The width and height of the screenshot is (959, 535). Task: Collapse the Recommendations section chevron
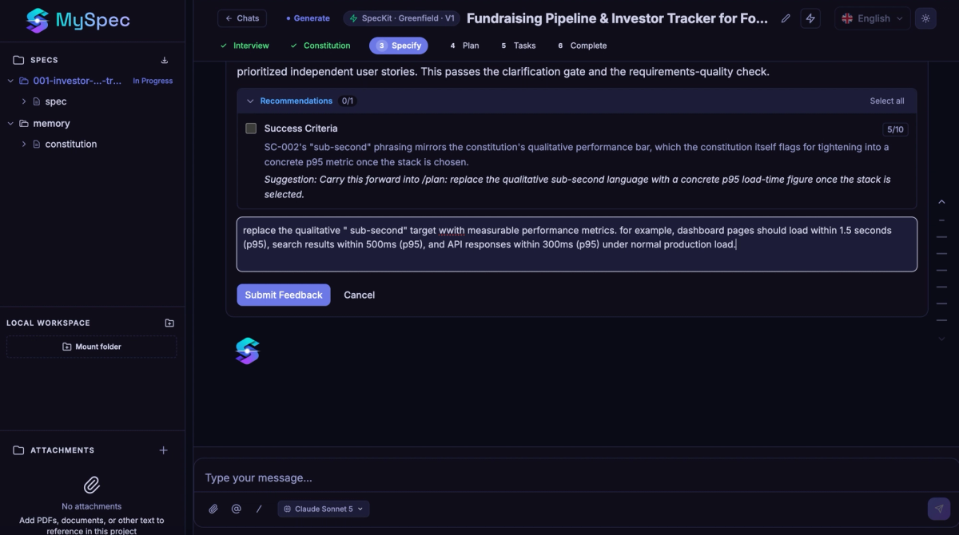pos(250,101)
